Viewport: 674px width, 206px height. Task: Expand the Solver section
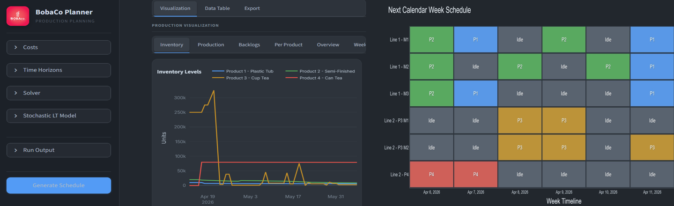[59, 93]
